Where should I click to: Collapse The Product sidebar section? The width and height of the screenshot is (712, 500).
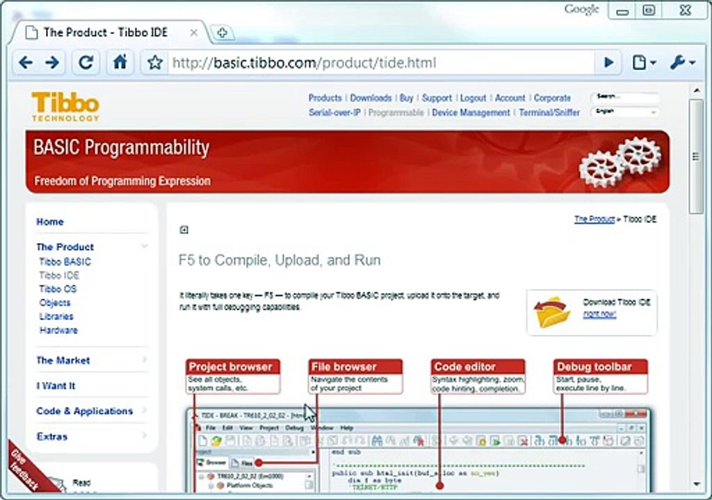145,247
